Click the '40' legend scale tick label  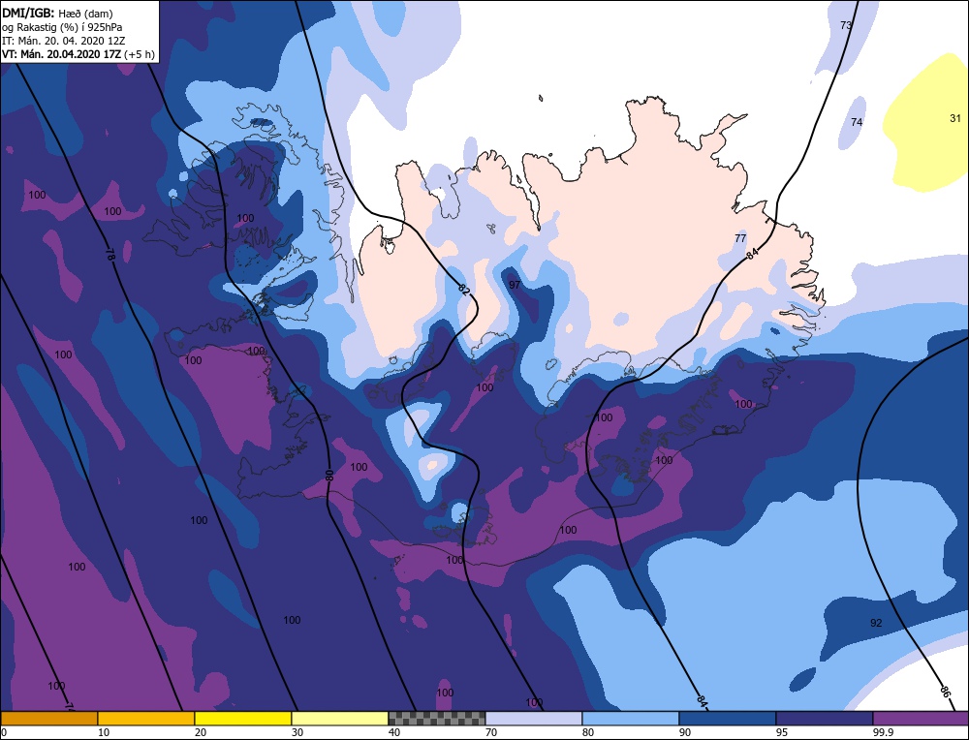coord(394,732)
